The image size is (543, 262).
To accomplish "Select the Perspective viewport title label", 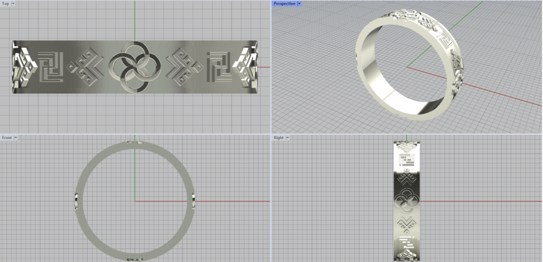I will tap(285, 3).
